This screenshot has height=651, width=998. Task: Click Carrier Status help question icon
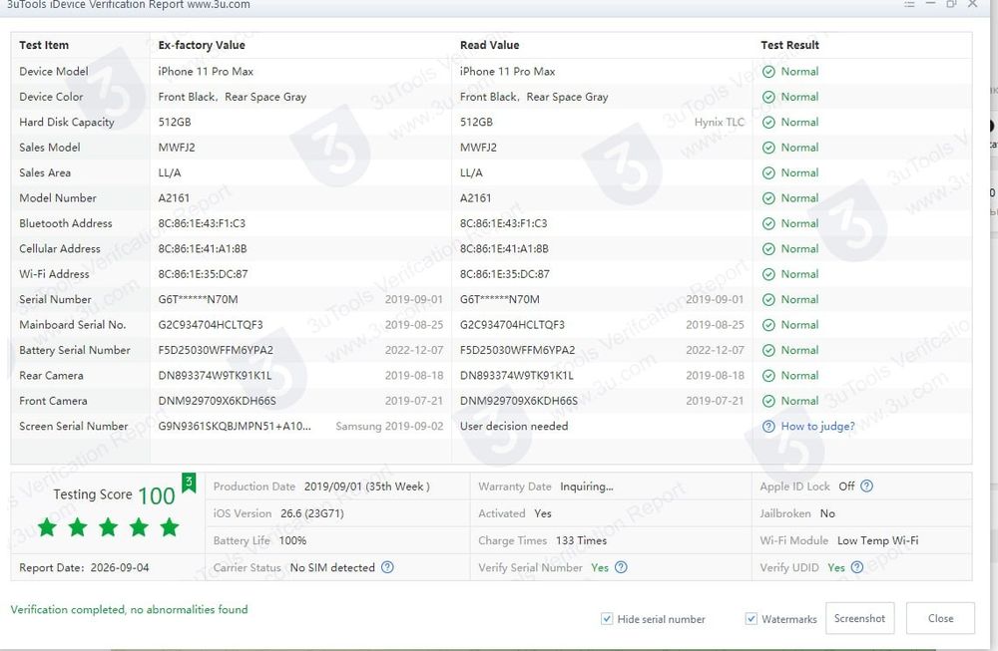point(387,567)
